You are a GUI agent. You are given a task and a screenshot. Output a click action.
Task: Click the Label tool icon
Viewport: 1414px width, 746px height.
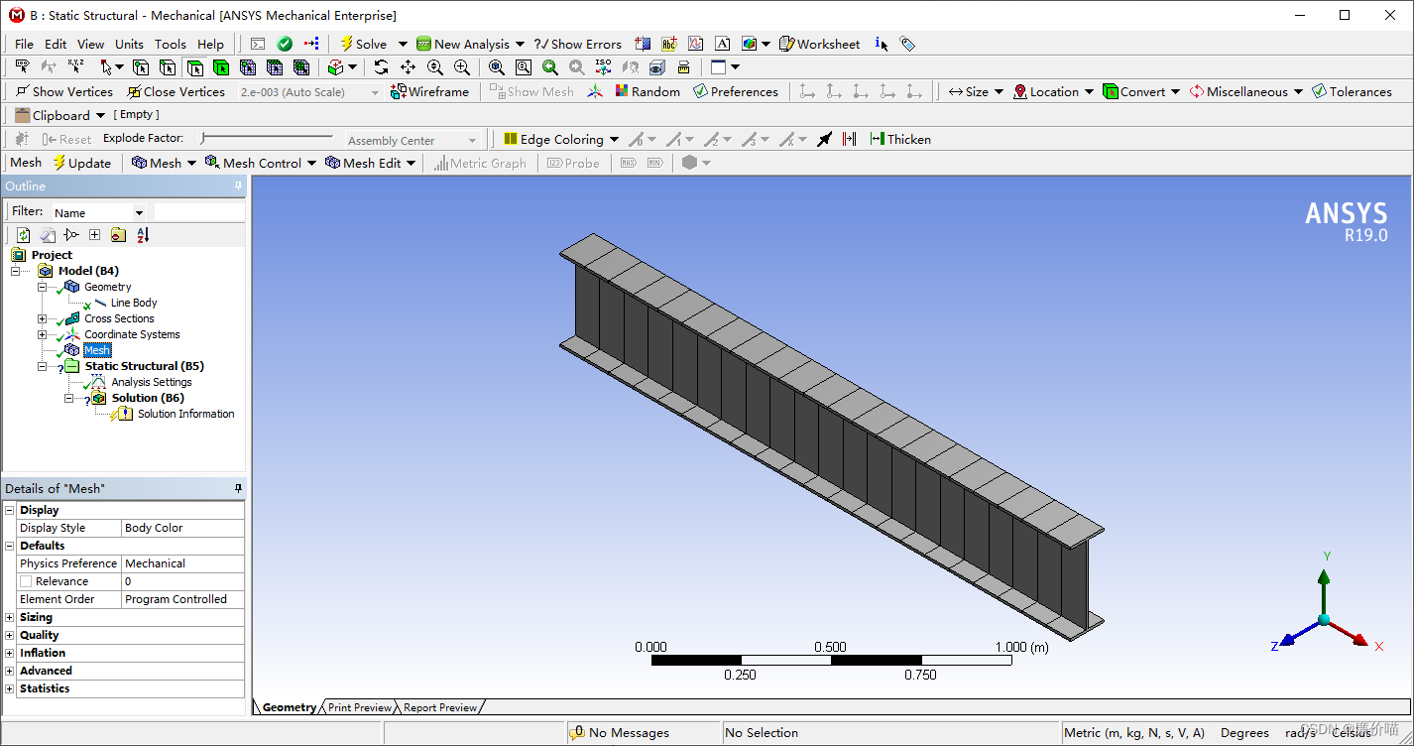[22, 67]
